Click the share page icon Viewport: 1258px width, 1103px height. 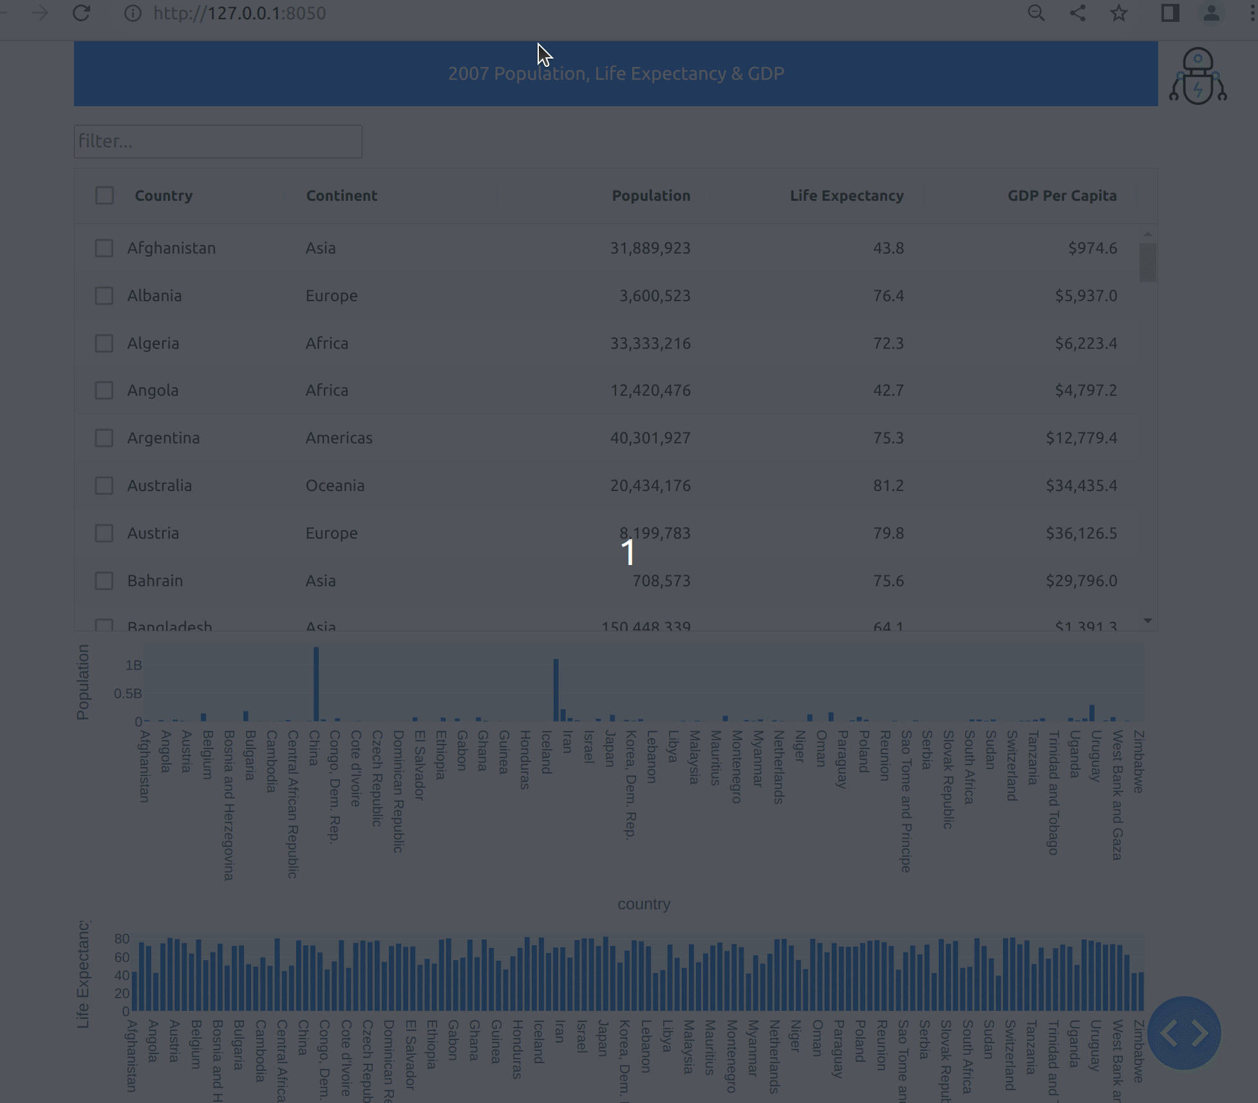coord(1078,13)
